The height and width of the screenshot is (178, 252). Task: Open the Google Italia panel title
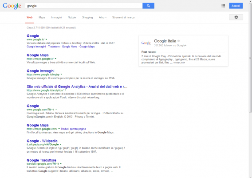tap(165, 41)
